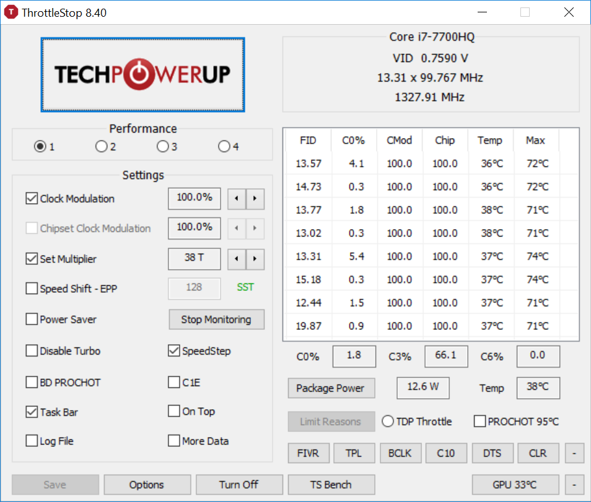
Task: Click the FID column header
Action: pyautogui.click(x=309, y=141)
